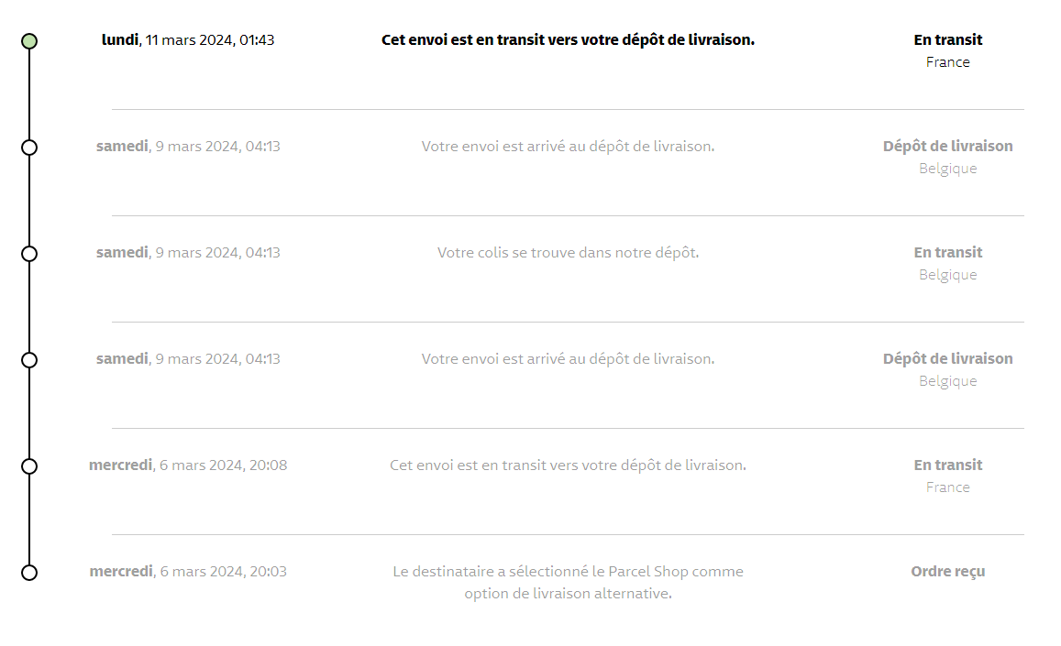Image resolution: width=1061 pixels, height=646 pixels.
Task: Select marker next to 'Votre colis se trouve' event
Action: pos(29,254)
